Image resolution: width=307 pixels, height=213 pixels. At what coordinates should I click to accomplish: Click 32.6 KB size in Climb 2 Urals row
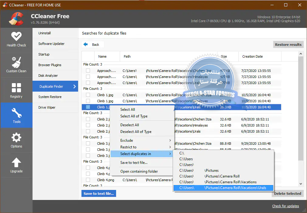225,131
